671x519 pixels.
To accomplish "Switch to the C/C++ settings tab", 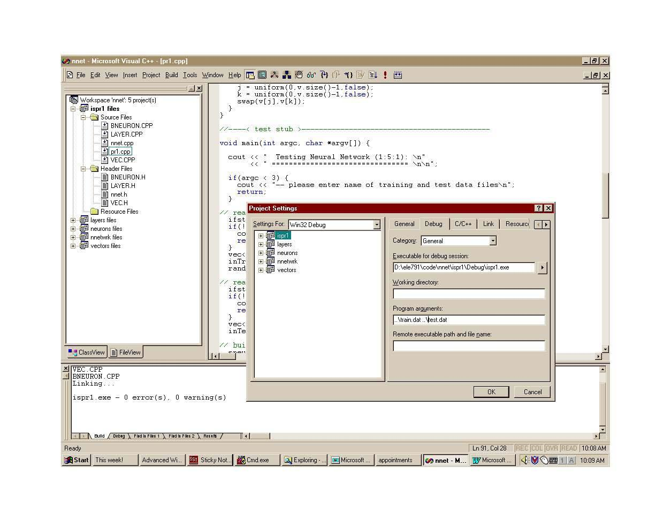I will click(x=463, y=224).
